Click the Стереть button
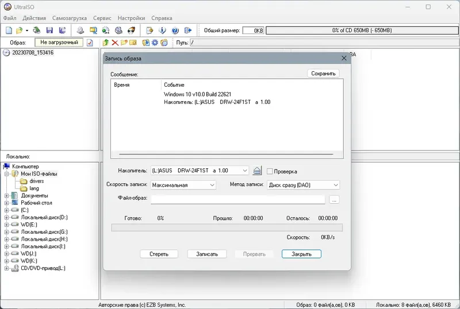The height and width of the screenshot is (309, 460). tap(159, 254)
